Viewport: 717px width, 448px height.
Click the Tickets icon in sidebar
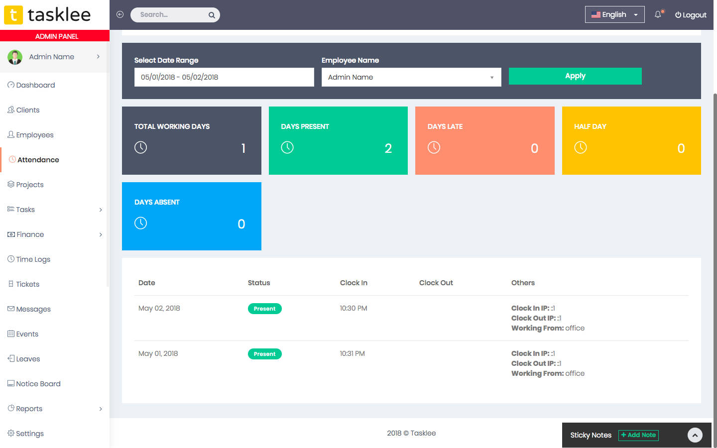[x=10, y=284]
